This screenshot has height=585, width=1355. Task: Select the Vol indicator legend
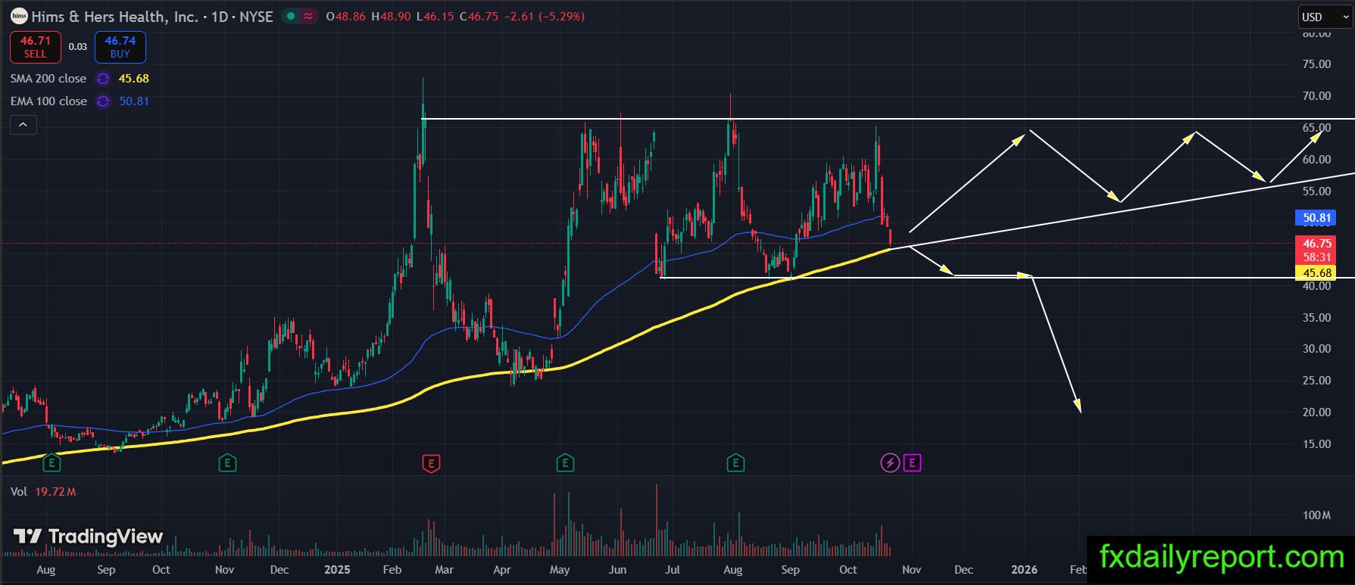click(x=19, y=492)
